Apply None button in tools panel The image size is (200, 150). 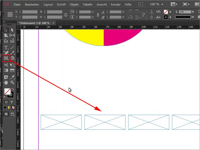pyautogui.click(x=13, y=107)
